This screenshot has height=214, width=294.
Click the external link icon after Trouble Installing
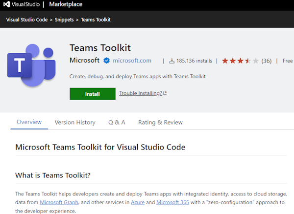(x=165, y=93)
